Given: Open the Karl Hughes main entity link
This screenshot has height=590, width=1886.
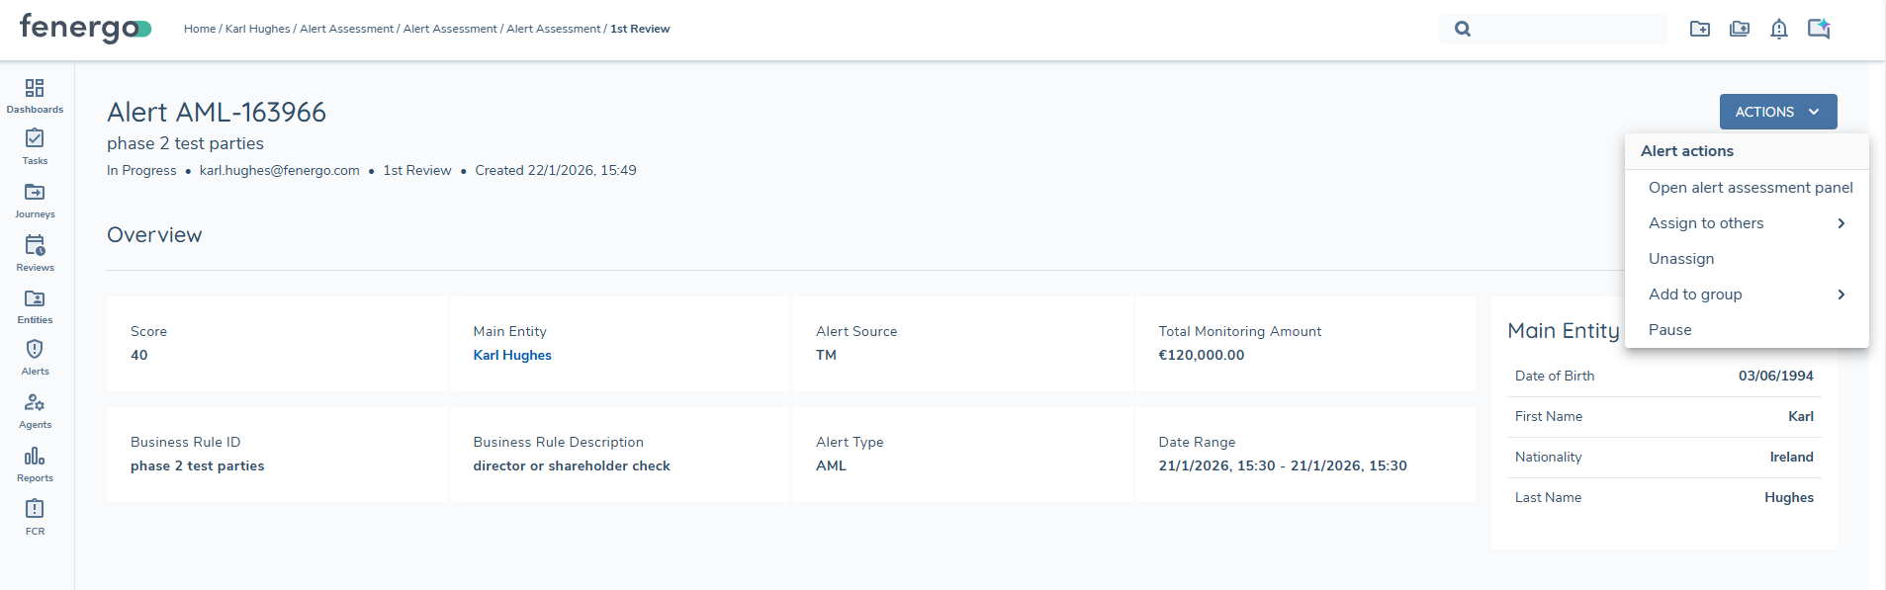Looking at the screenshot, I should tap(512, 356).
